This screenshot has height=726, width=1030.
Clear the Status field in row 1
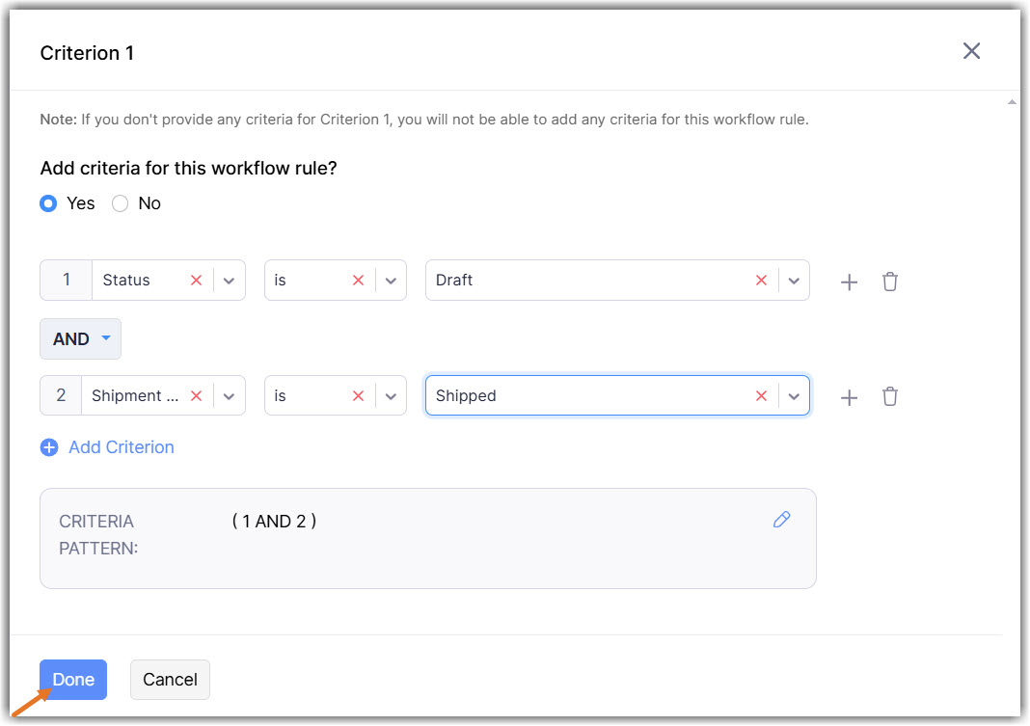tap(197, 281)
